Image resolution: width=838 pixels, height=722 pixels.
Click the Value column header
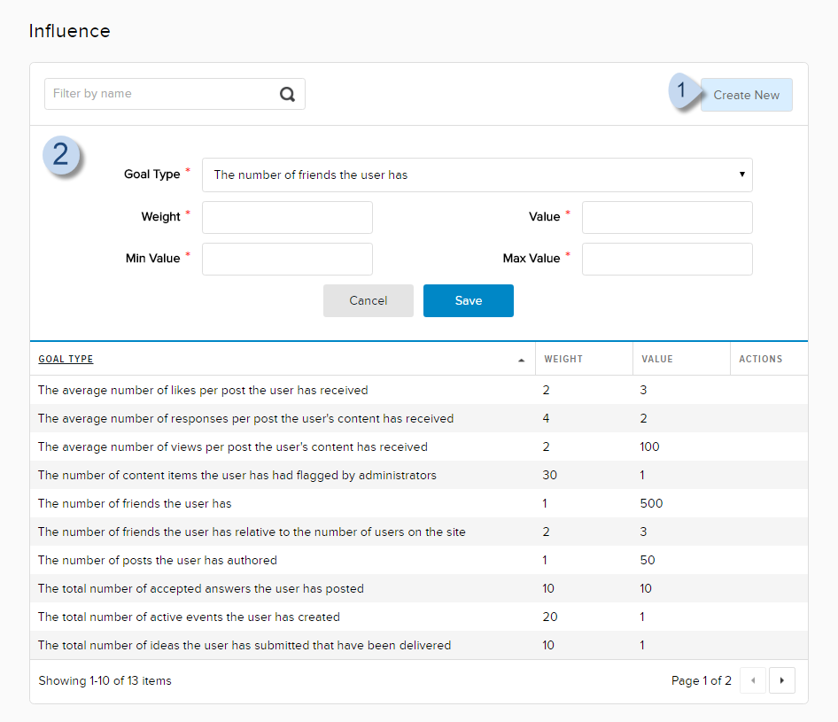(657, 360)
